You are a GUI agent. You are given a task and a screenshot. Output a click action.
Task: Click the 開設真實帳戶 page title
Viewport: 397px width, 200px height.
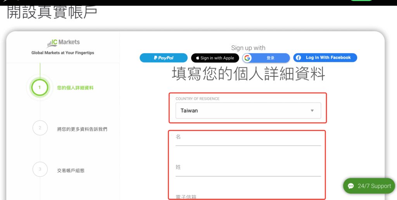pyautogui.click(x=52, y=12)
